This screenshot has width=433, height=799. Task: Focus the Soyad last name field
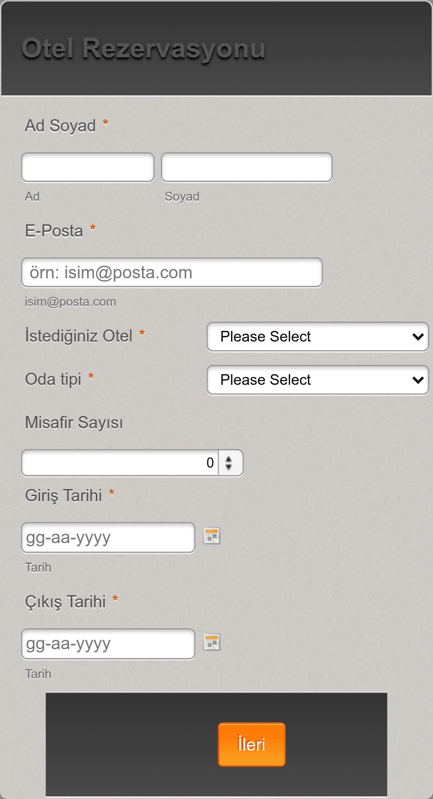tap(247, 167)
